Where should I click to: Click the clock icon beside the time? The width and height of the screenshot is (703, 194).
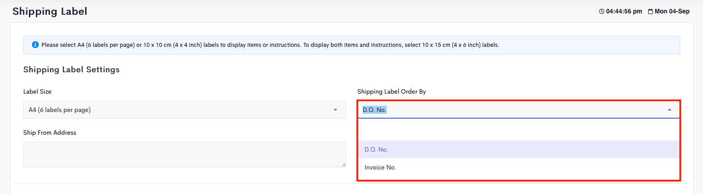coord(601,12)
